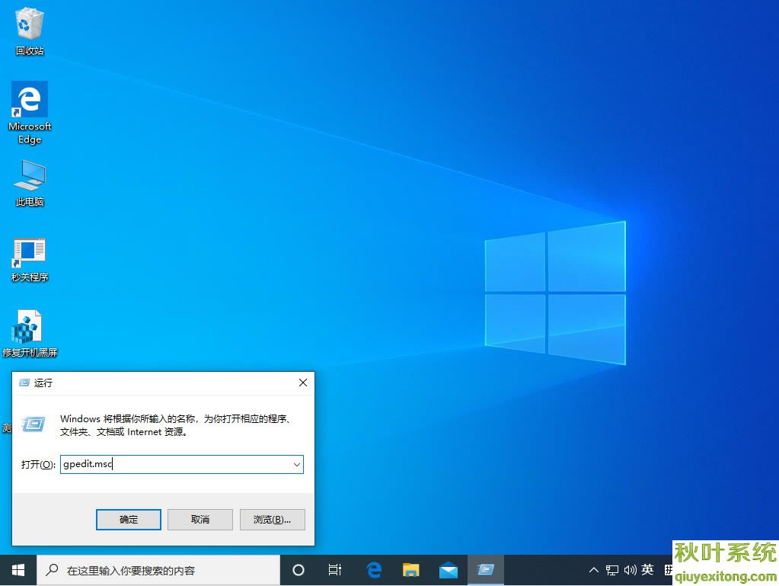Select the 修复开机黑屏 desktop icon
The width and height of the screenshot is (779, 586).
pyautogui.click(x=29, y=334)
